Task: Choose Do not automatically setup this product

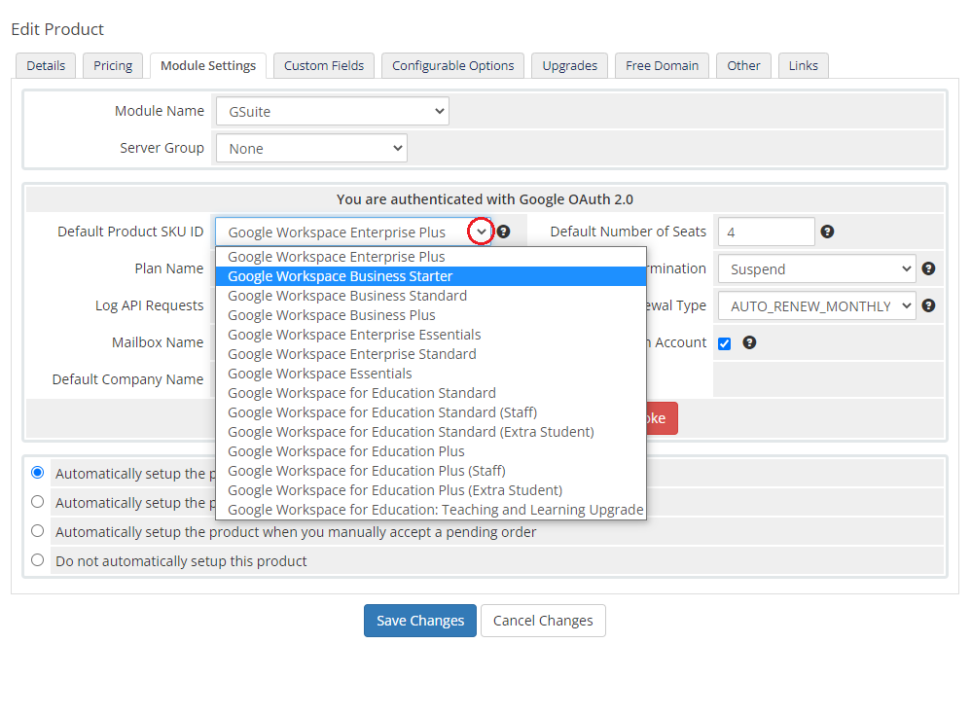Action: click(x=38, y=560)
